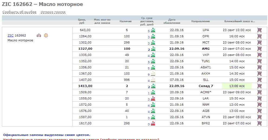The height and width of the screenshot is (140, 268).
Task: Open the ZIC brand link
Action: point(11,35)
